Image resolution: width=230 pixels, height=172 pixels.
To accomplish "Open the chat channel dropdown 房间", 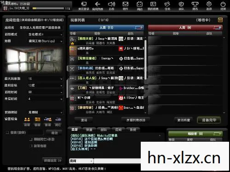I will [x=81, y=161].
